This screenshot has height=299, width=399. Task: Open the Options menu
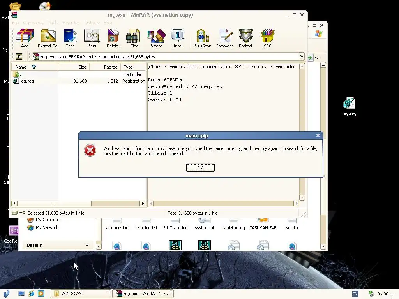click(x=92, y=23)
